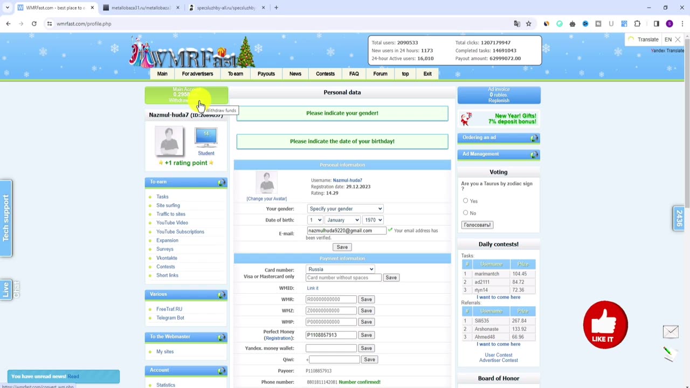Open the tab search dropdown arrow

tap(7, 8)
